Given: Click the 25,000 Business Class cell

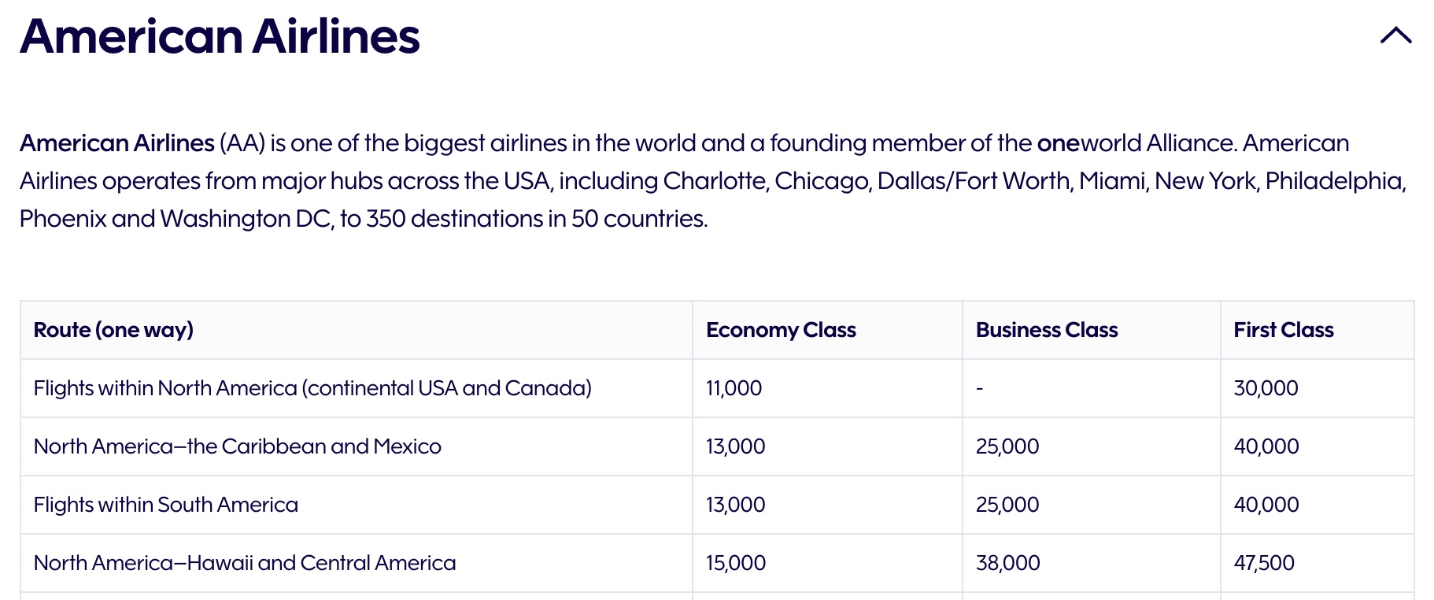Looking at the screenshot, I should pos(1007,446).
